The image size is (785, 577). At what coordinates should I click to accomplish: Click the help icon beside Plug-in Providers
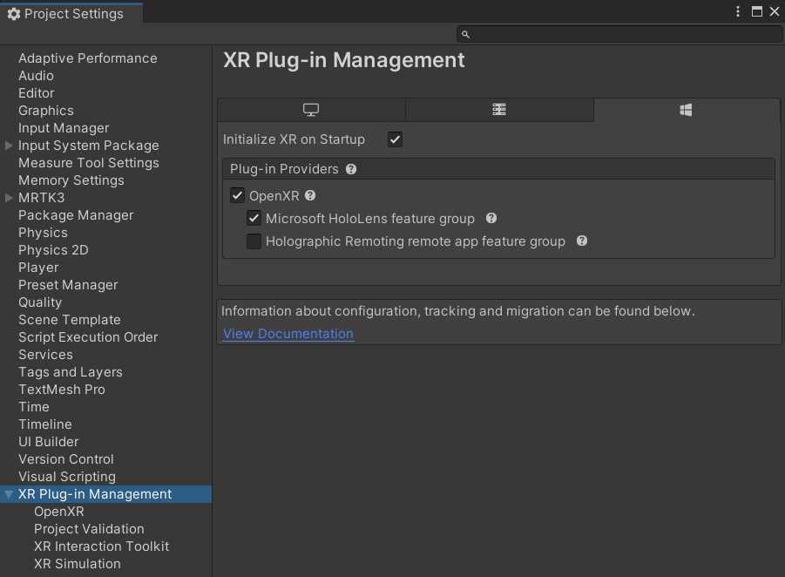(351, 169)
